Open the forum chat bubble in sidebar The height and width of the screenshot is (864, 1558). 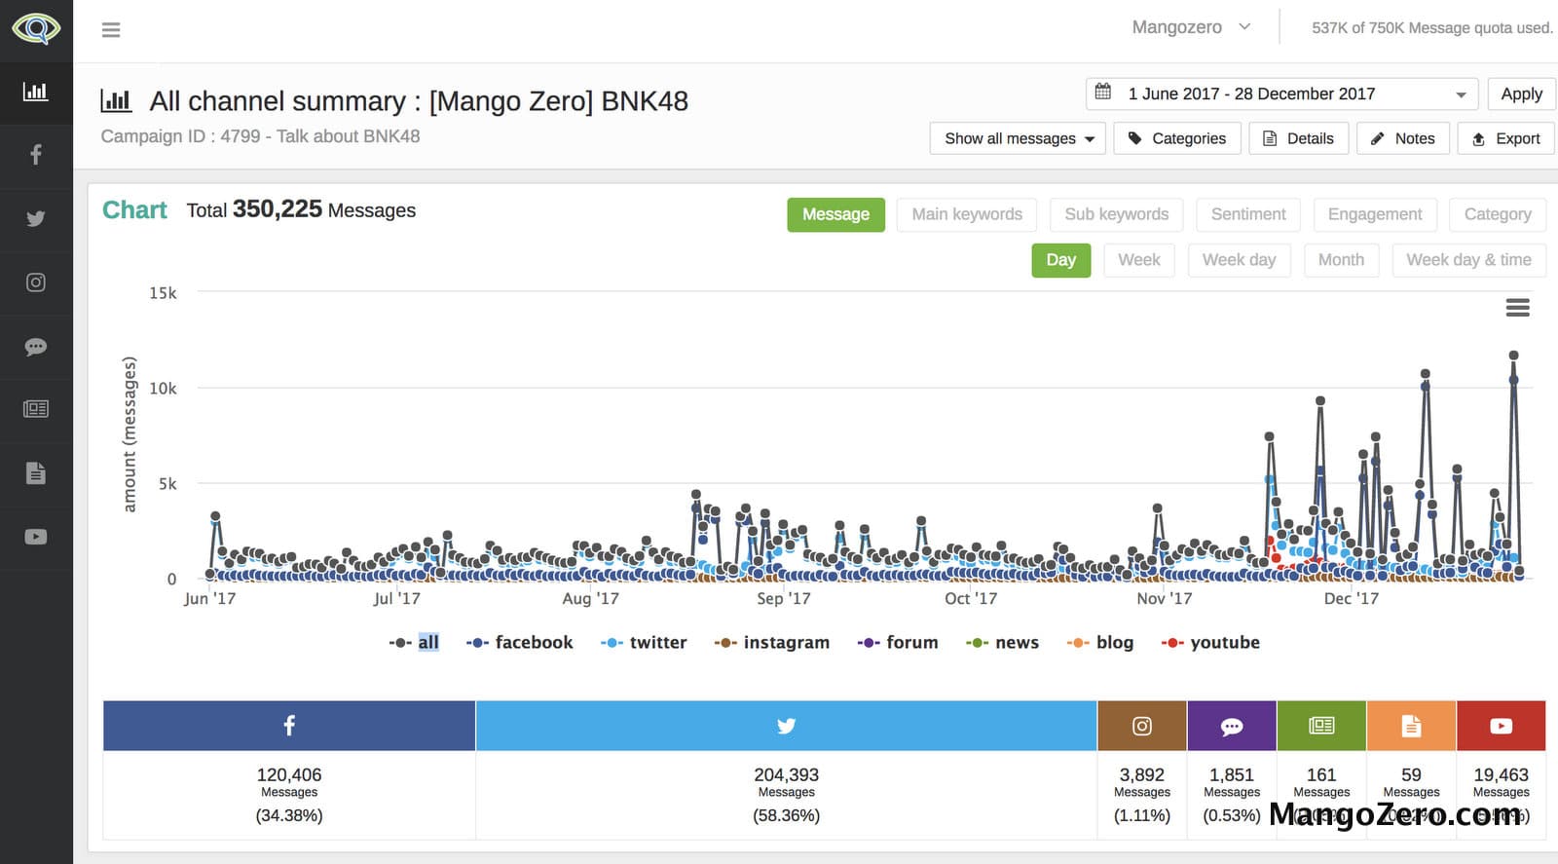tap(36, 347)
